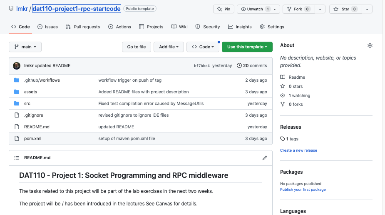This screenshot has height=215, width=385.
Task: Open the main branch dropdown
Action: tap(25, 47)
